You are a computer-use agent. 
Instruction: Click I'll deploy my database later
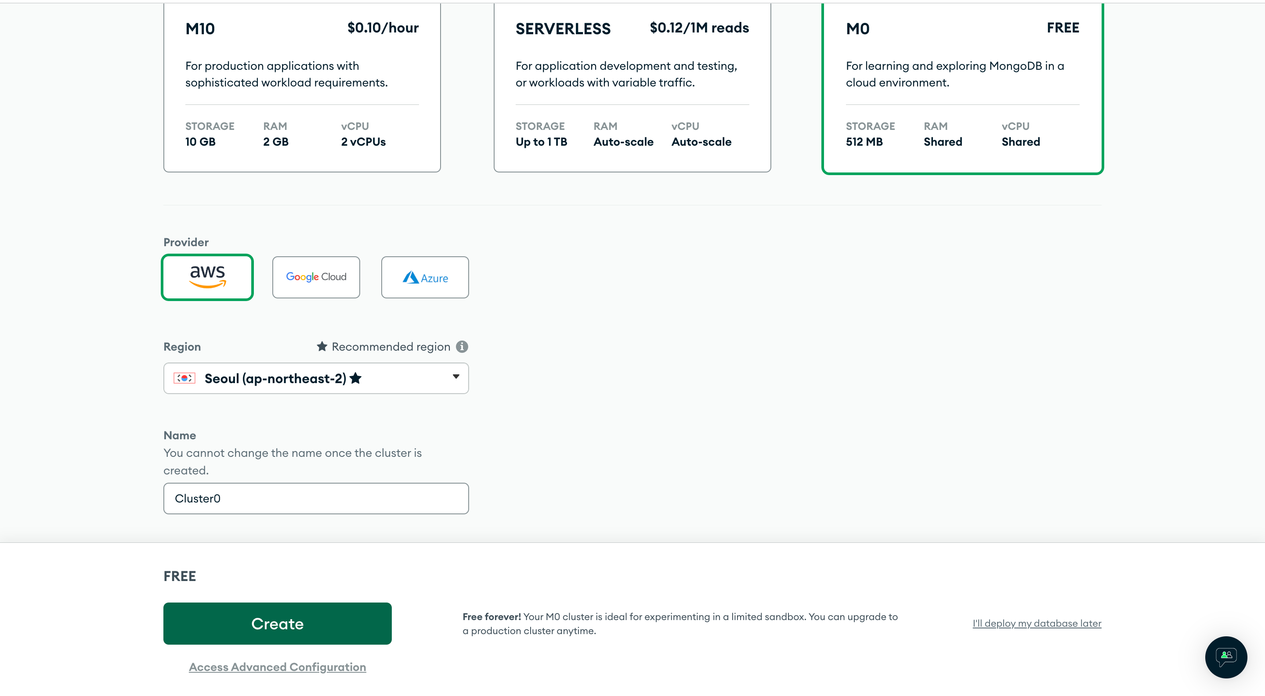click(1037, 624)
